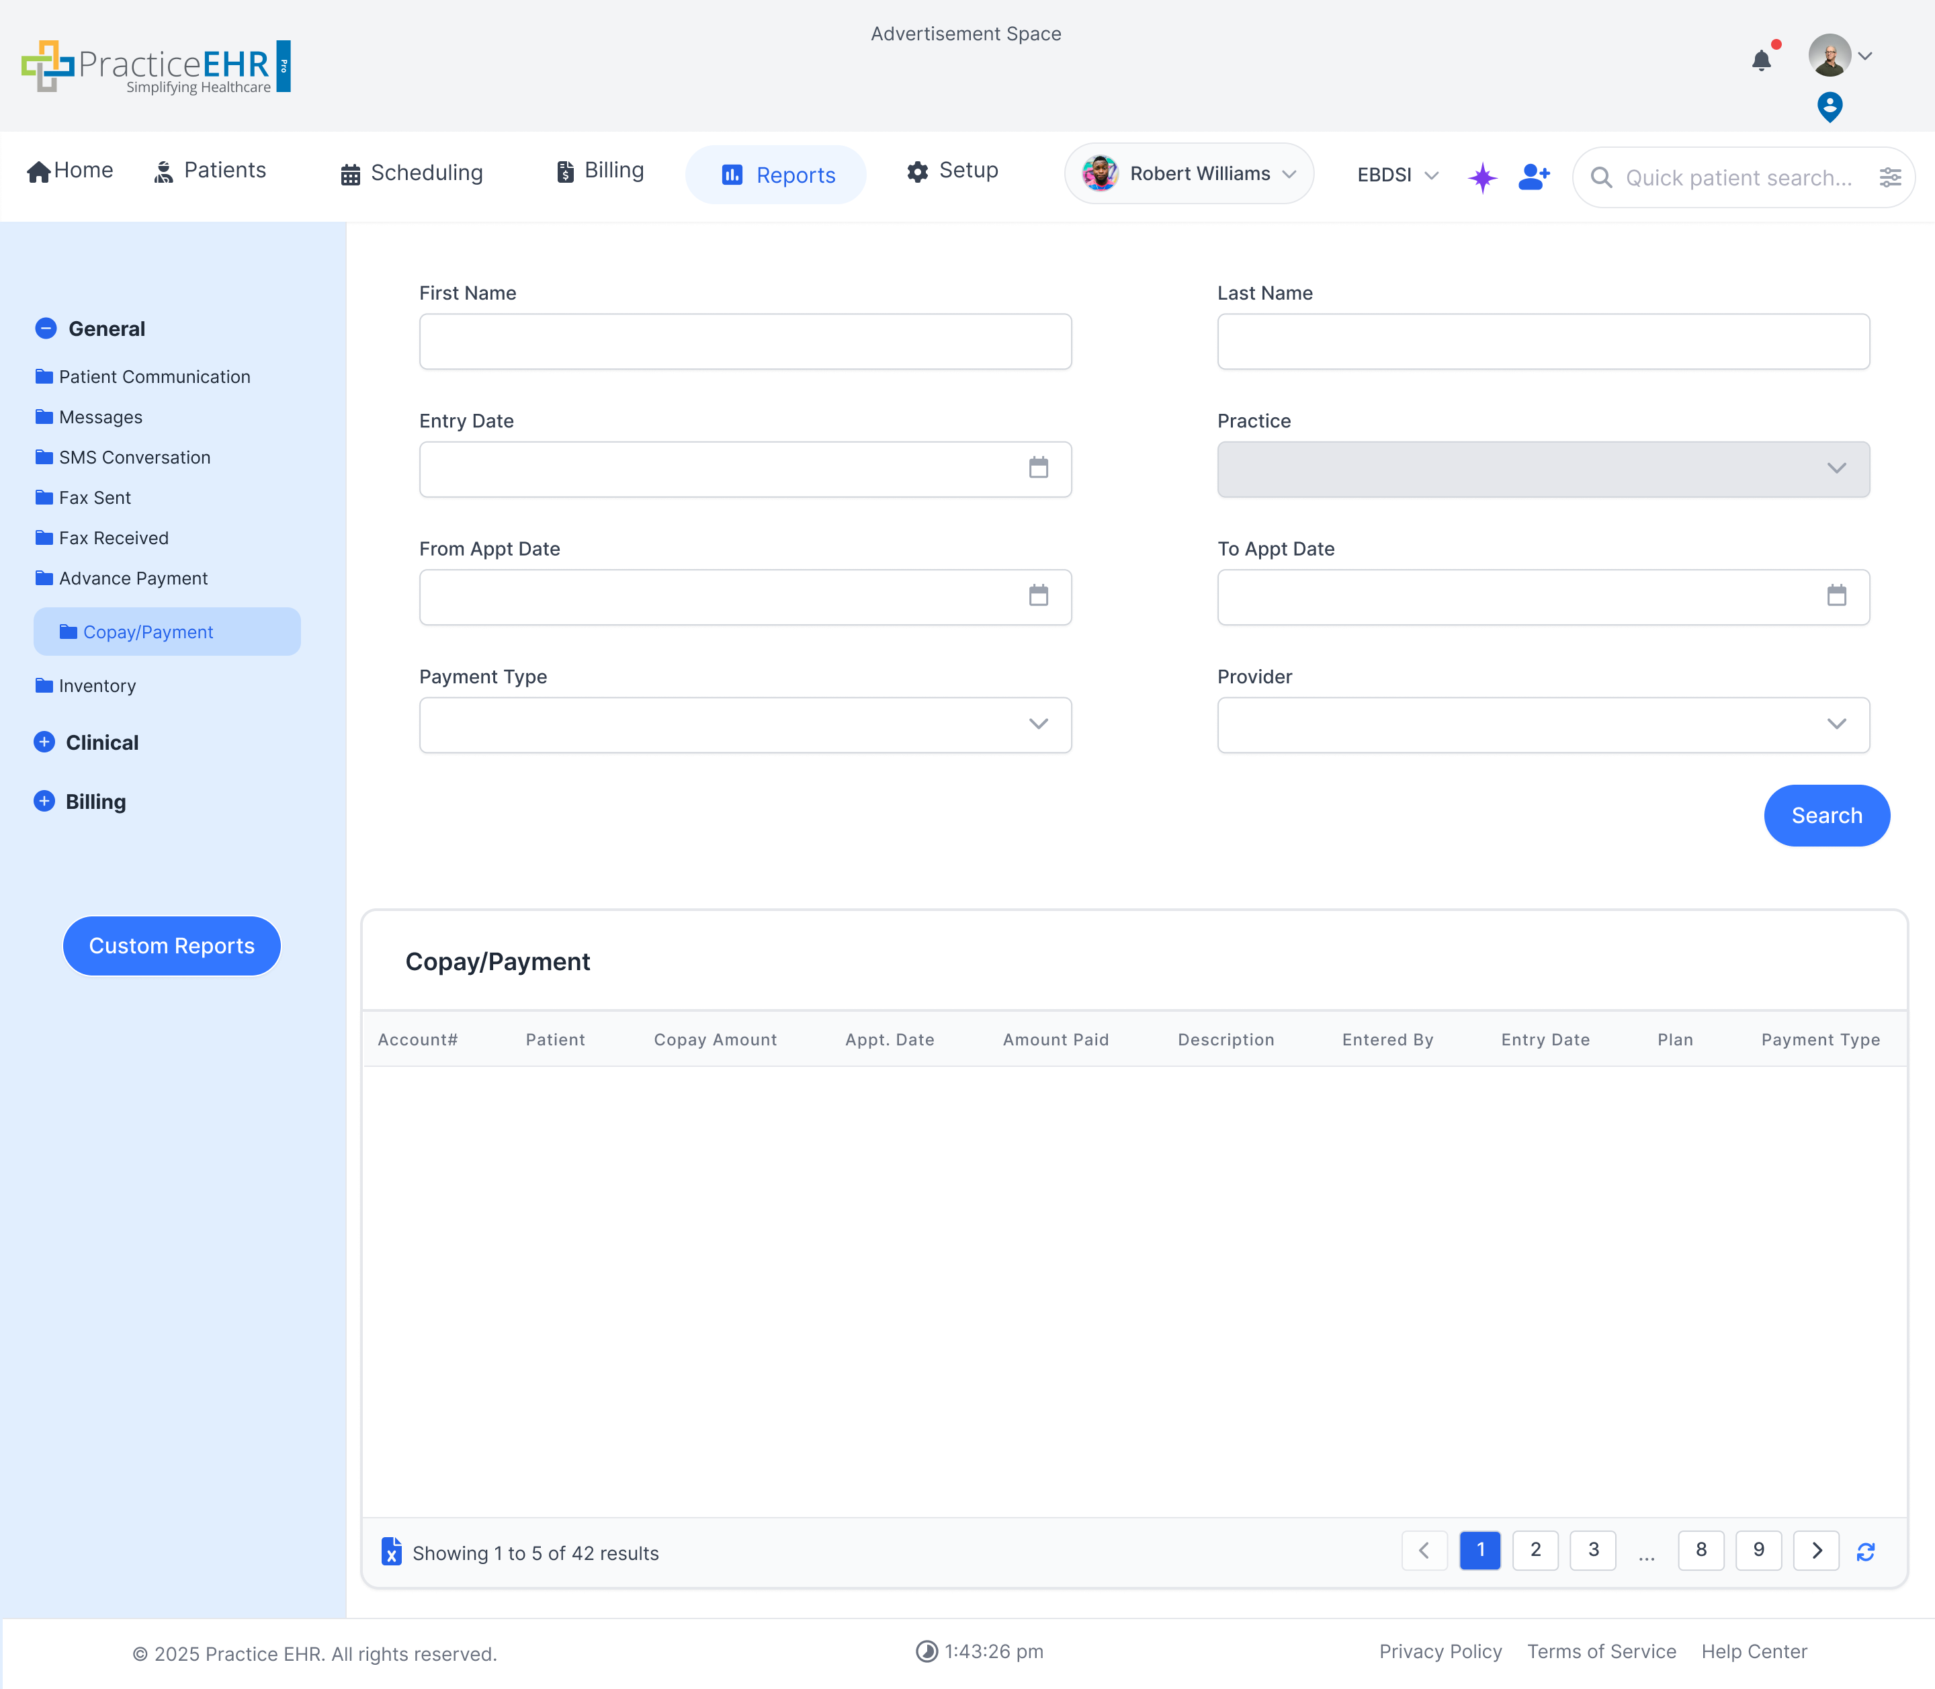Go to the Scheduling menu

tap(412, 173)
